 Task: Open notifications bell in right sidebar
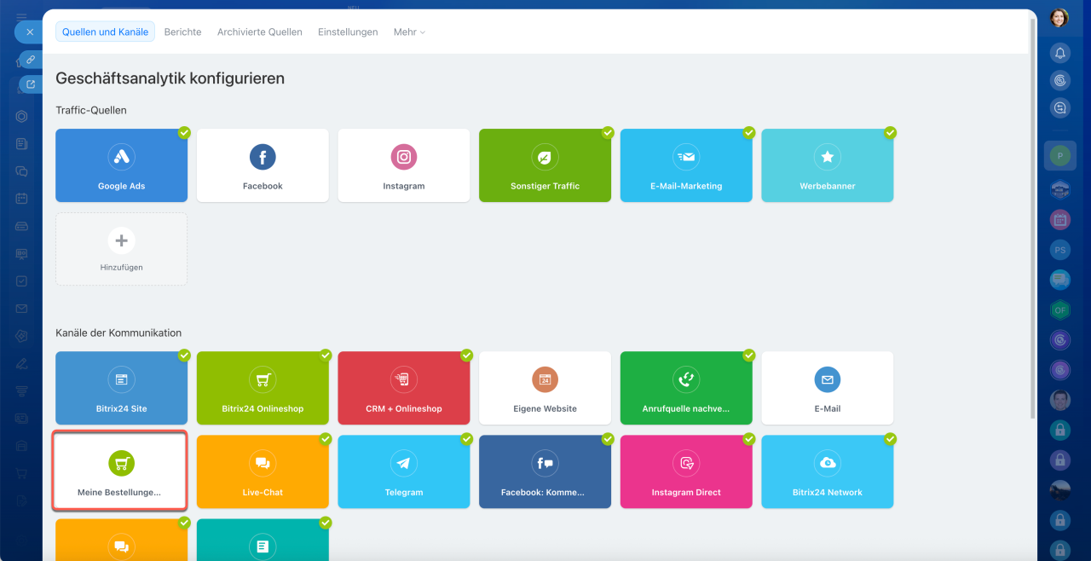[1060, 53]
